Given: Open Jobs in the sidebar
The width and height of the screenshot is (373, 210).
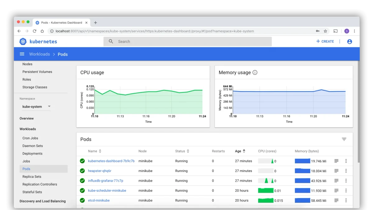Looking at the screenshot, I should (x=26, y=161).
